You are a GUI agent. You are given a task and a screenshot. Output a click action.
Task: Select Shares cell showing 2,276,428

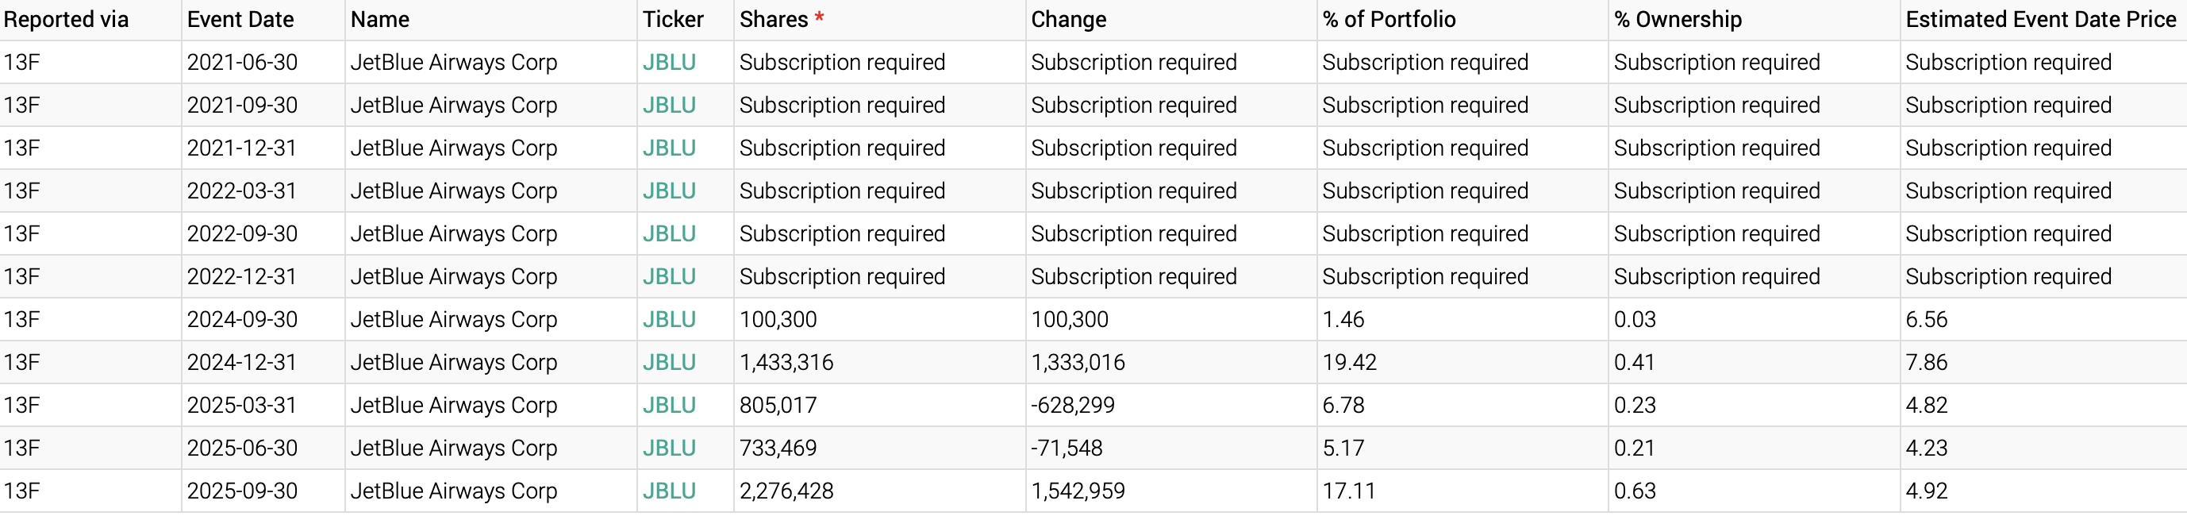tap(786, 491)
